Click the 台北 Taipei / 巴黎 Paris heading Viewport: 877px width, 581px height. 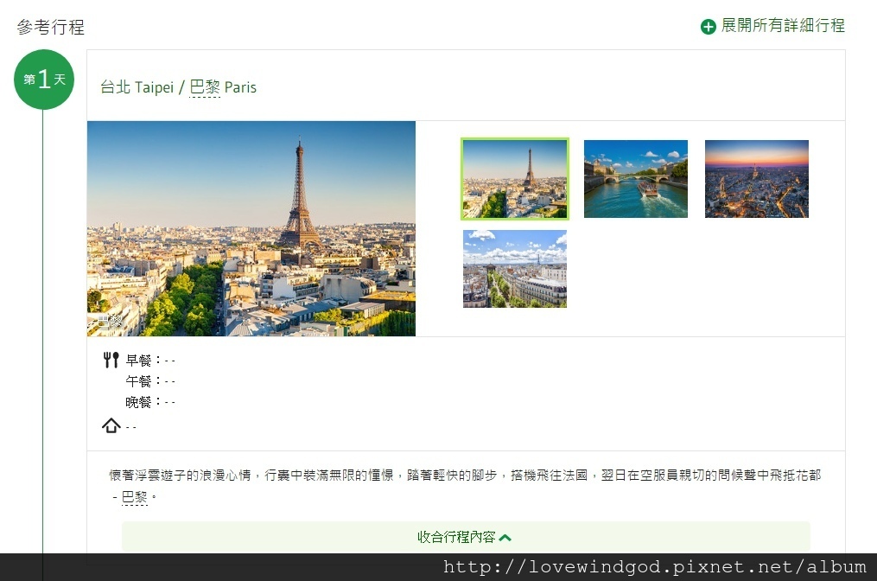click(178, 87)
